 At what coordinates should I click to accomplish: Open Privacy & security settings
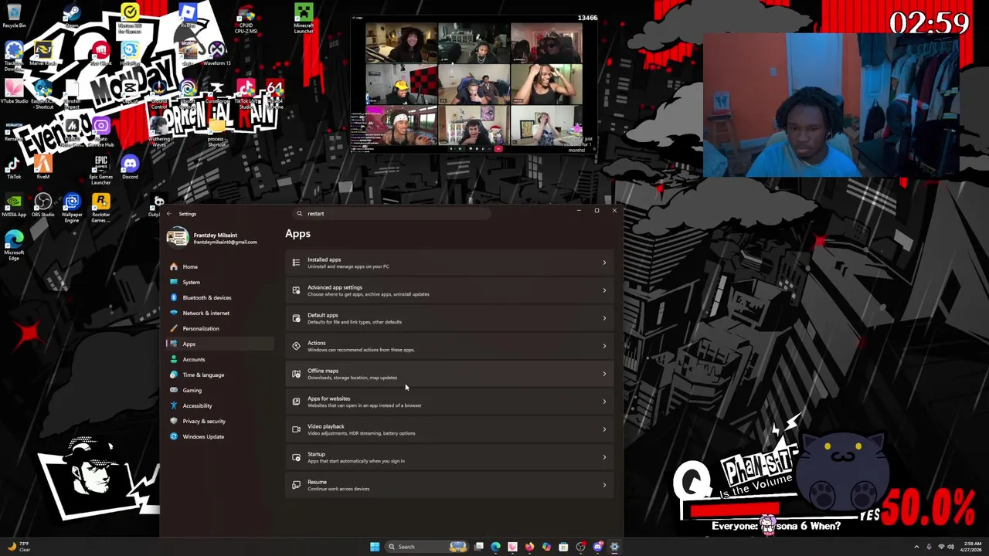click(219, 421)
